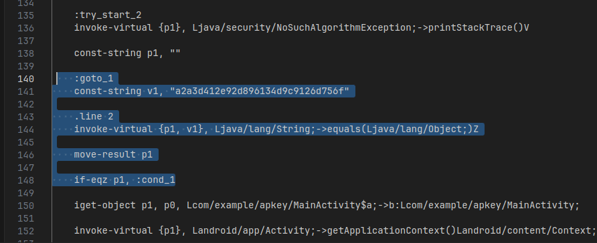Click the String equals invoke-virtual call
The width and height of the screenshot is (597, 243).
pos(276,129)
